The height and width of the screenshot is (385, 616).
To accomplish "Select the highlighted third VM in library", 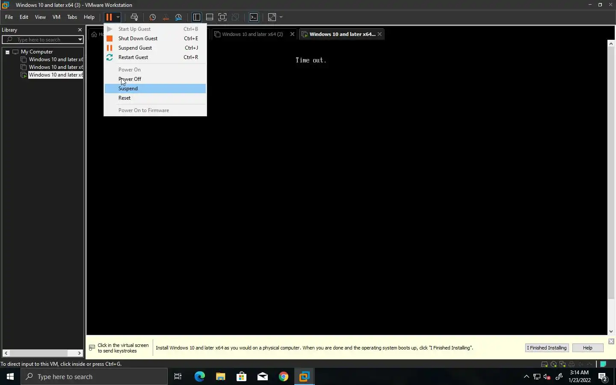I will pos(56,75).
